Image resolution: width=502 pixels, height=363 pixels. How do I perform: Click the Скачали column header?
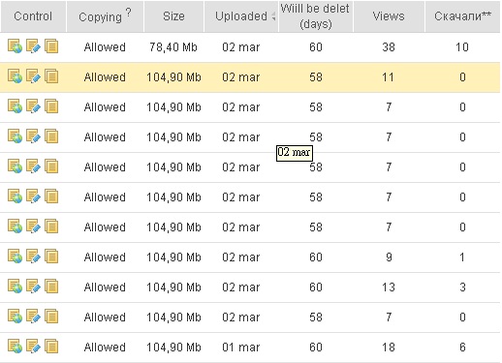point(462,16)
